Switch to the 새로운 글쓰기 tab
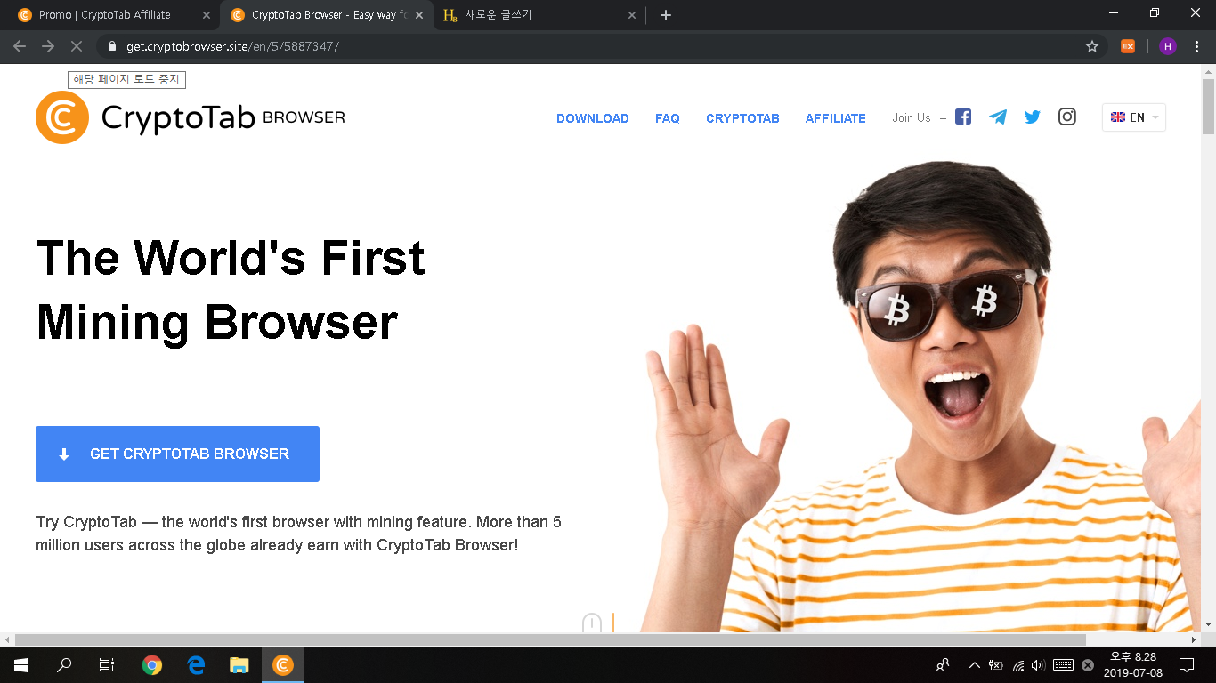Screen dimensions: 1216x683 [x=539, y=15]
